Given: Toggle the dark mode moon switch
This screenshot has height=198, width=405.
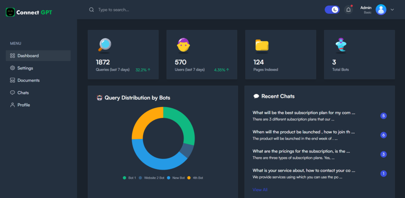Looking at the screenshot, I should [332, 10].
